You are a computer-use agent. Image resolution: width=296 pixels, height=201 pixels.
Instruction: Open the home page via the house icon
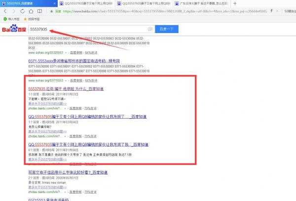tap(31, 11)
